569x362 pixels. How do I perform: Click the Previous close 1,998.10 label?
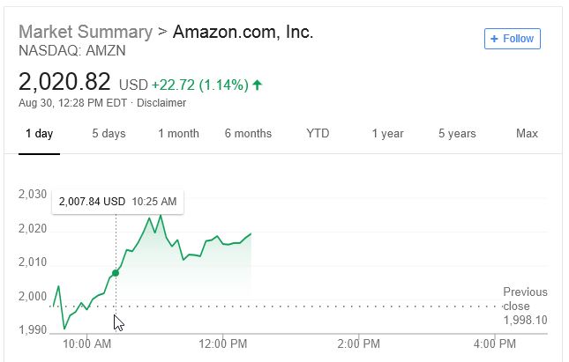click(525, 306)
